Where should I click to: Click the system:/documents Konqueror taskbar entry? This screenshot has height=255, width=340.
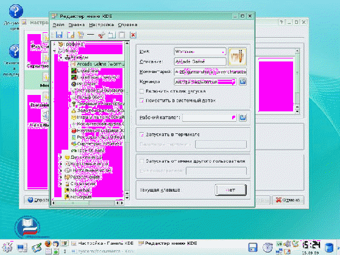103,251
